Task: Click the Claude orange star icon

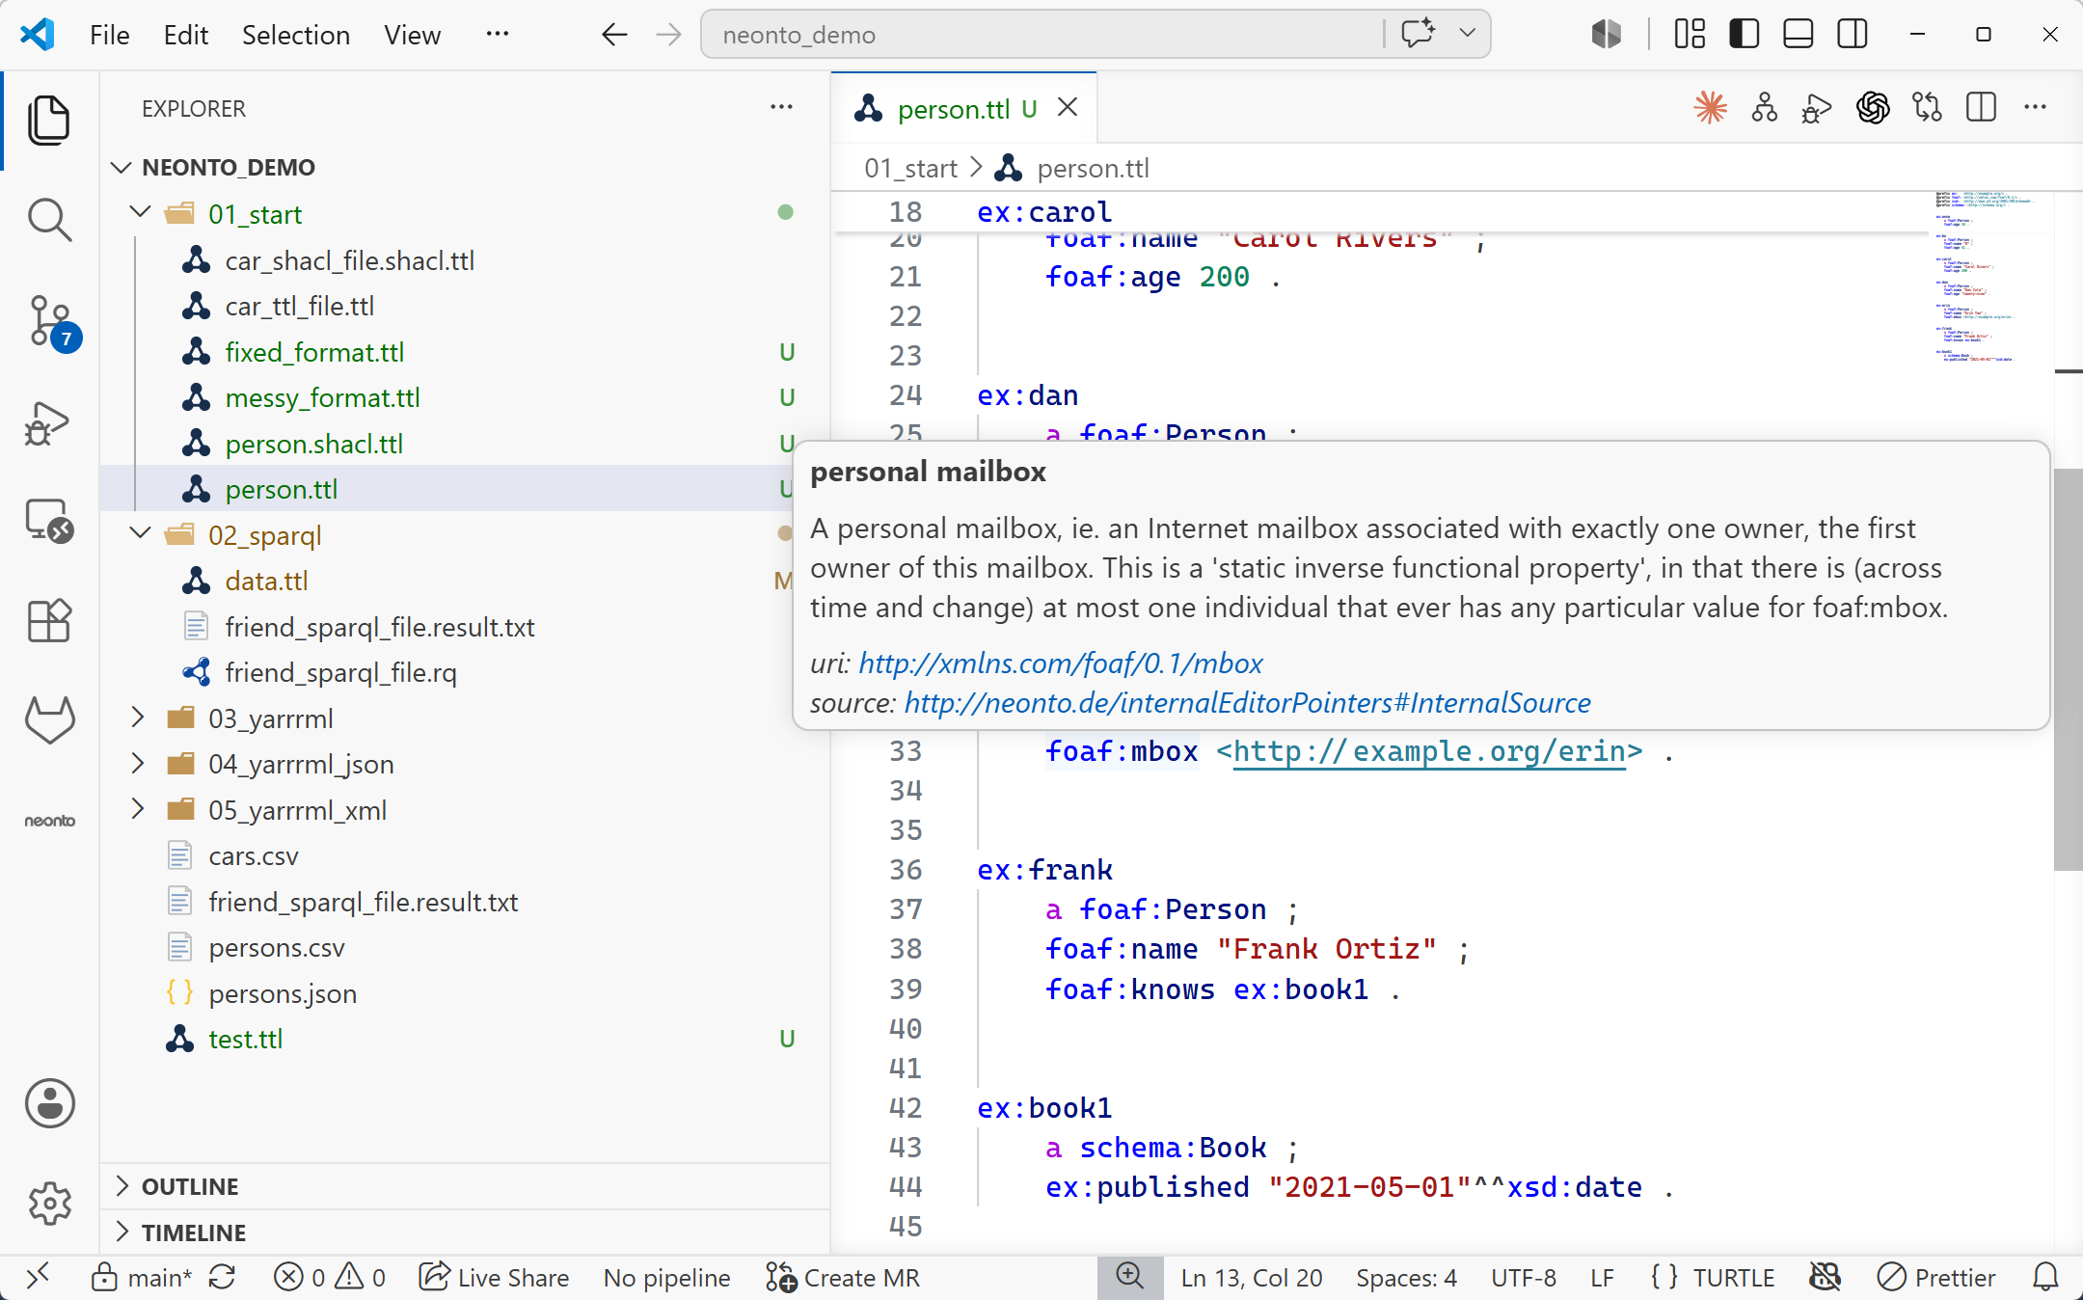Action: click(1711, 108)
